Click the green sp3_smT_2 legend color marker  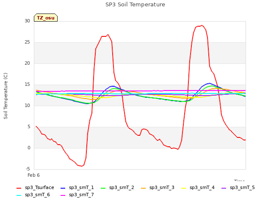point(103,188)
